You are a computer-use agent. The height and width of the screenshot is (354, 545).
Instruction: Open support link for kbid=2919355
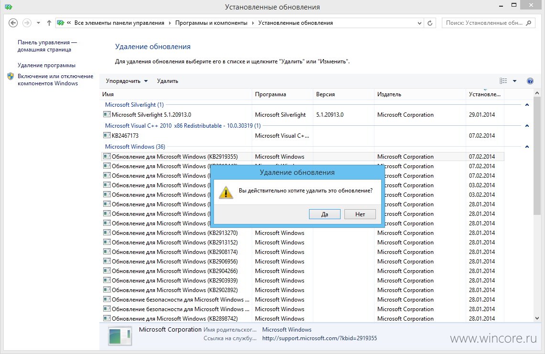click(x=320, y=338)
